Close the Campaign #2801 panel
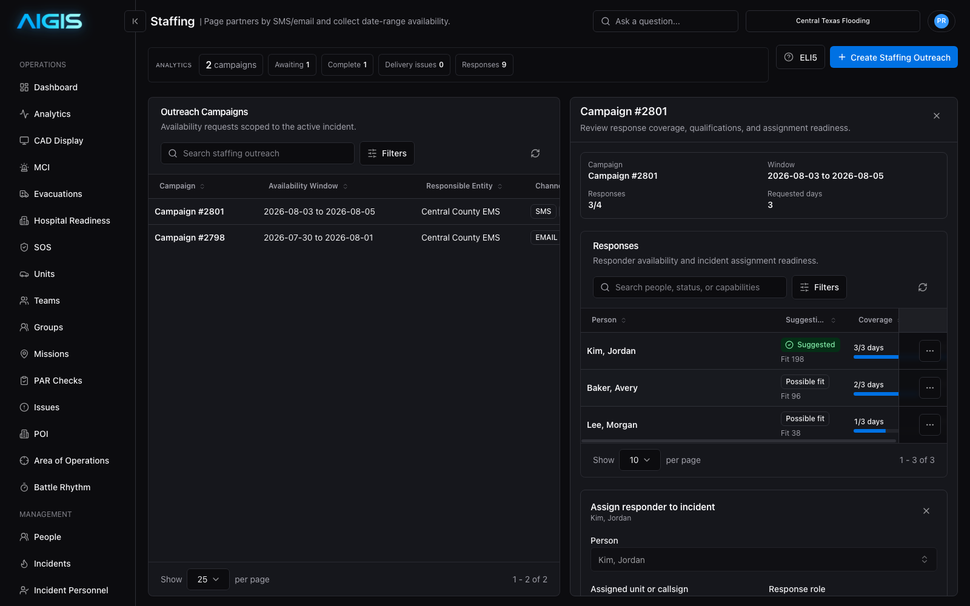The image size is (970, 606). pyautogui.click(x=937, y=116)
